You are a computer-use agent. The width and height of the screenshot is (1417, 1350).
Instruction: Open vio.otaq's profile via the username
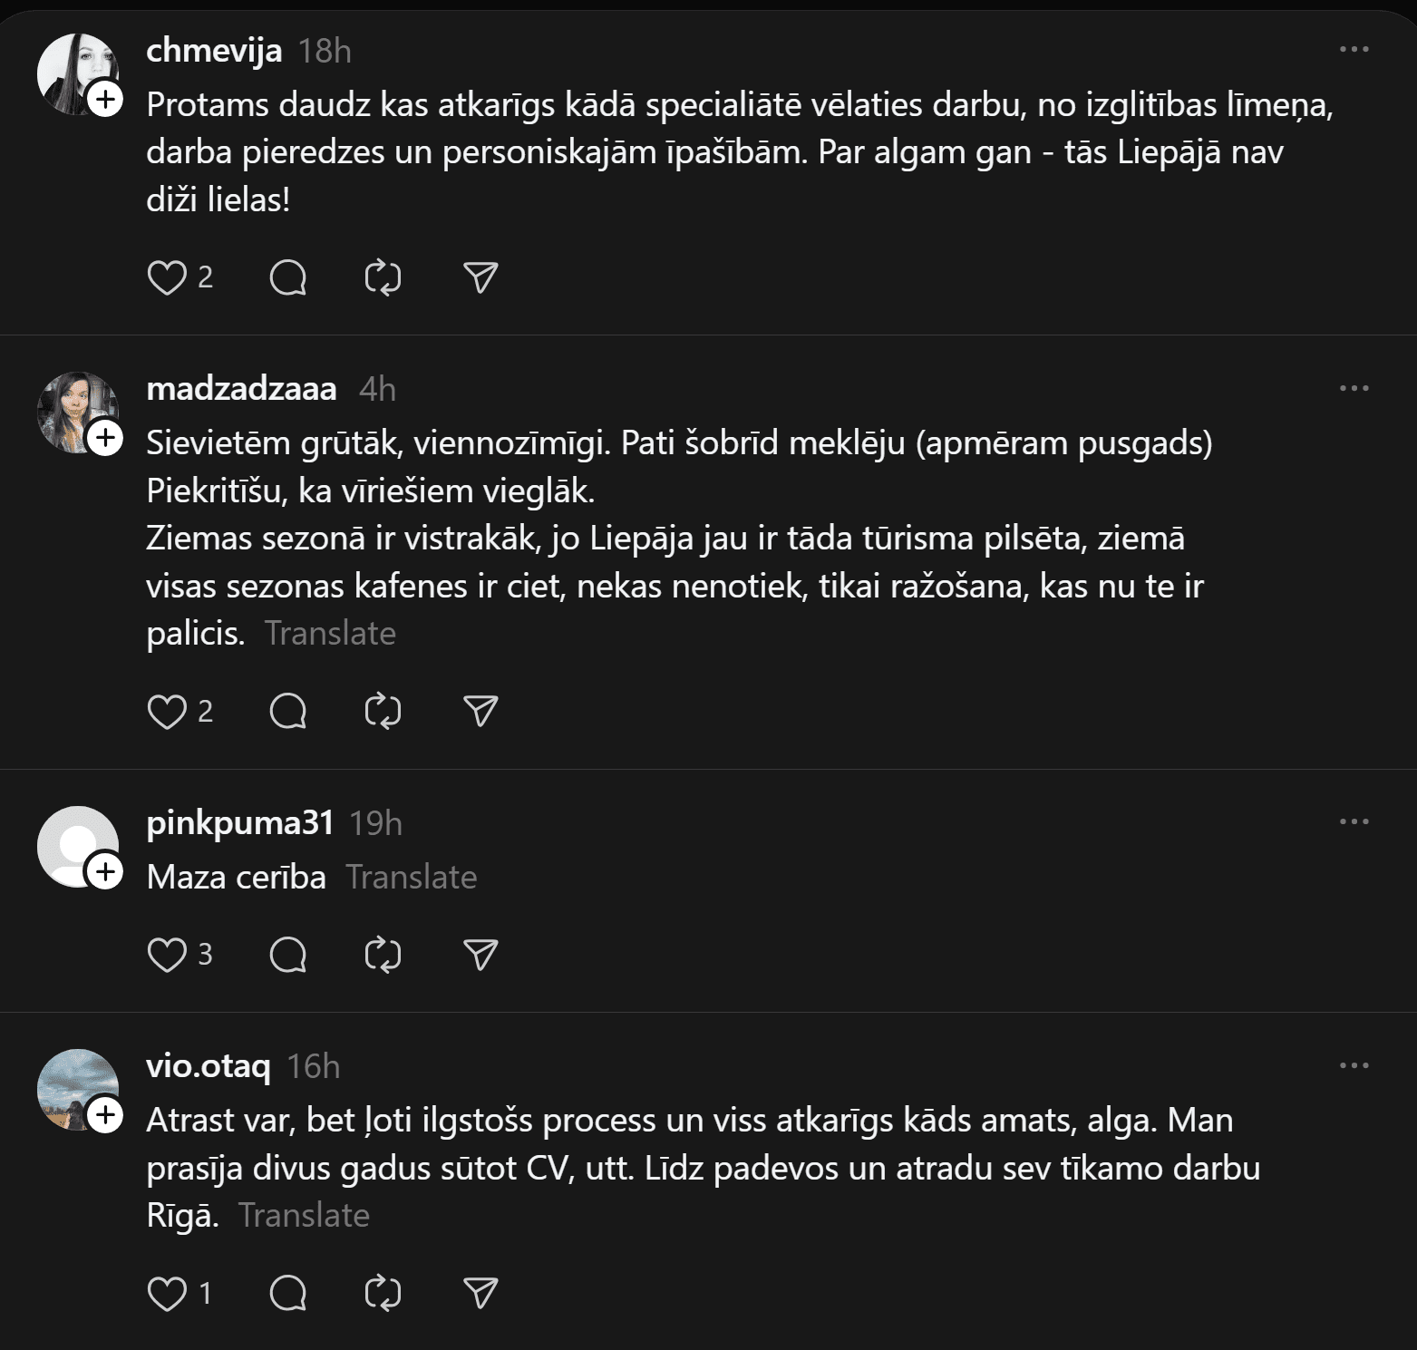click(x=209, y=1066)
